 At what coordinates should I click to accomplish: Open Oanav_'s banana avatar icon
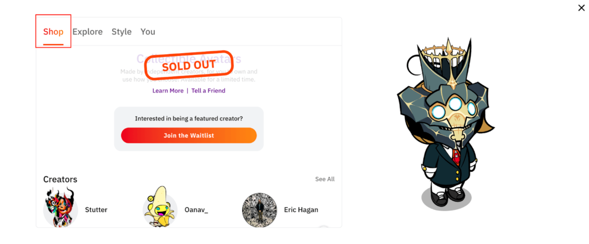160,208
